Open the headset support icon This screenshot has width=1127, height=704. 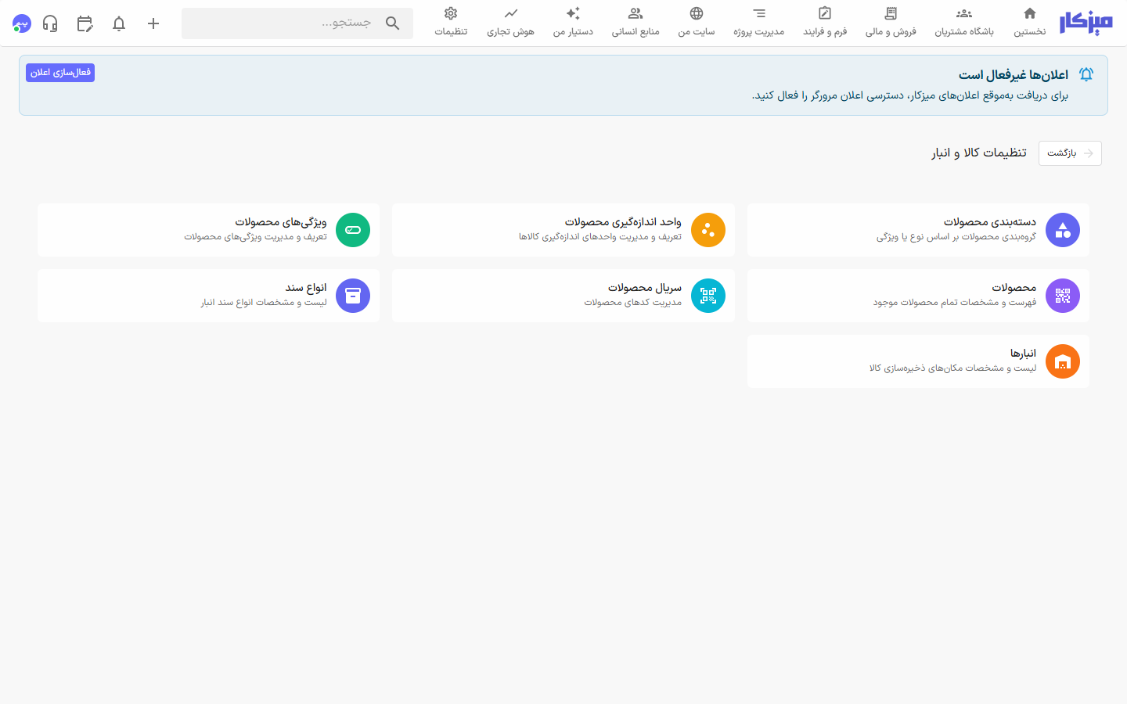50,23
